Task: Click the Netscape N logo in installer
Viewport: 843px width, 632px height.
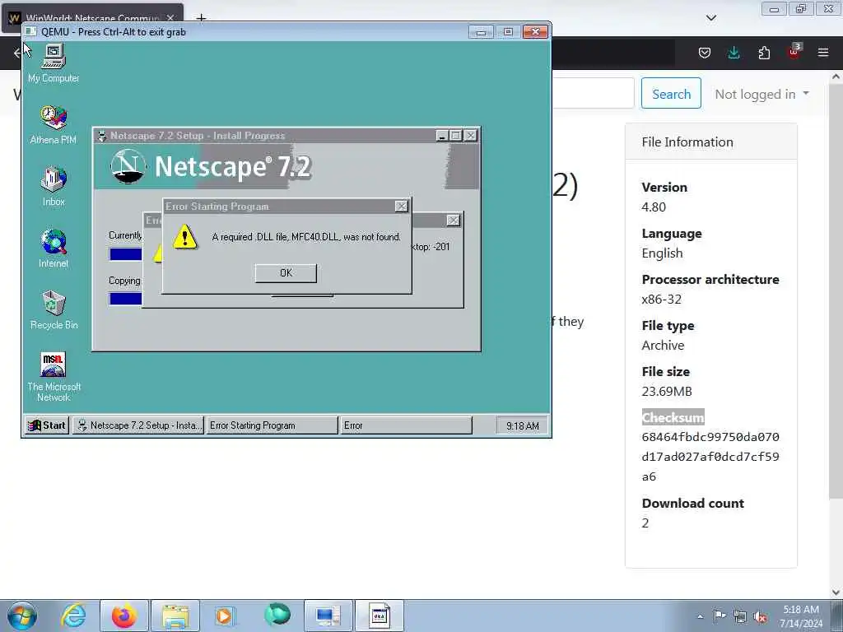Action: pyautogui.click(x=128, y=166)
